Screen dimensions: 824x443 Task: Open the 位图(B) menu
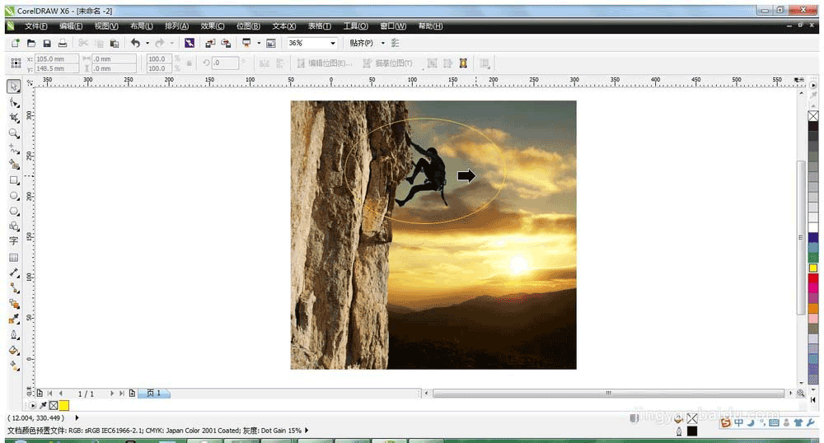248,26
